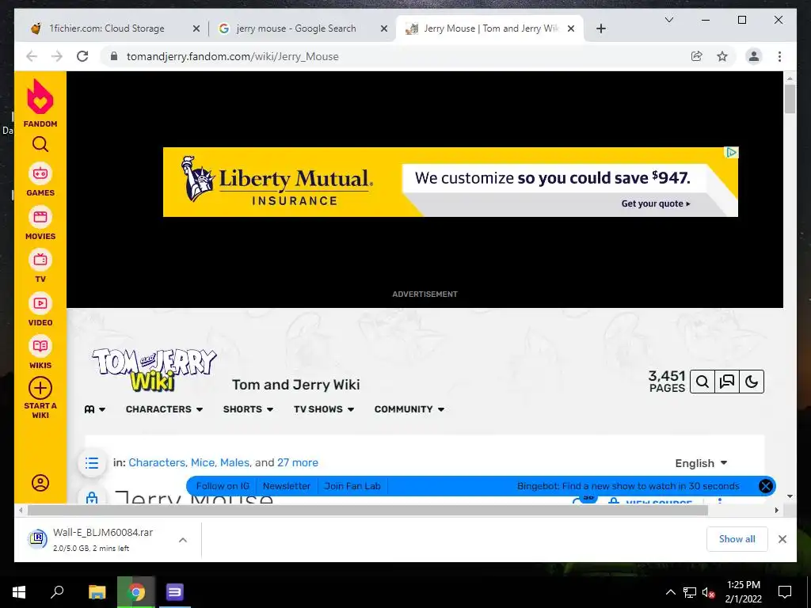Close the 1fichier.com tab
The width and height of the screenshot is (811, 608).
click(196, 29)
